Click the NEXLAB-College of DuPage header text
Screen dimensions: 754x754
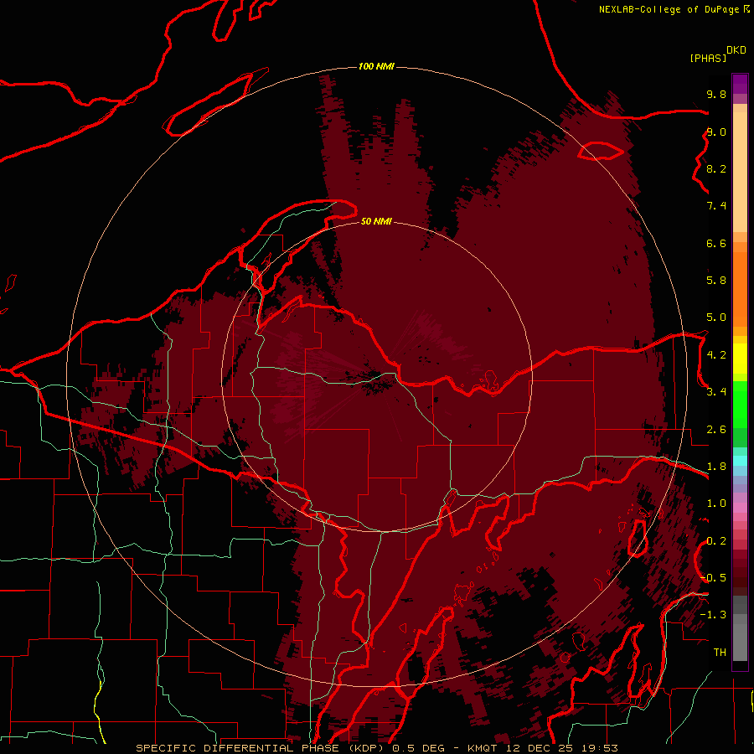pyautogui.click(x=669, y=9)
